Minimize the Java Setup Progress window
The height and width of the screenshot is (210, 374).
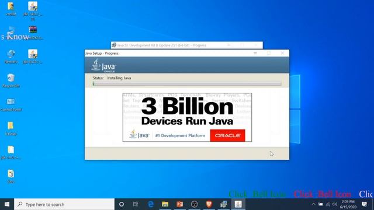pos(255,53)
